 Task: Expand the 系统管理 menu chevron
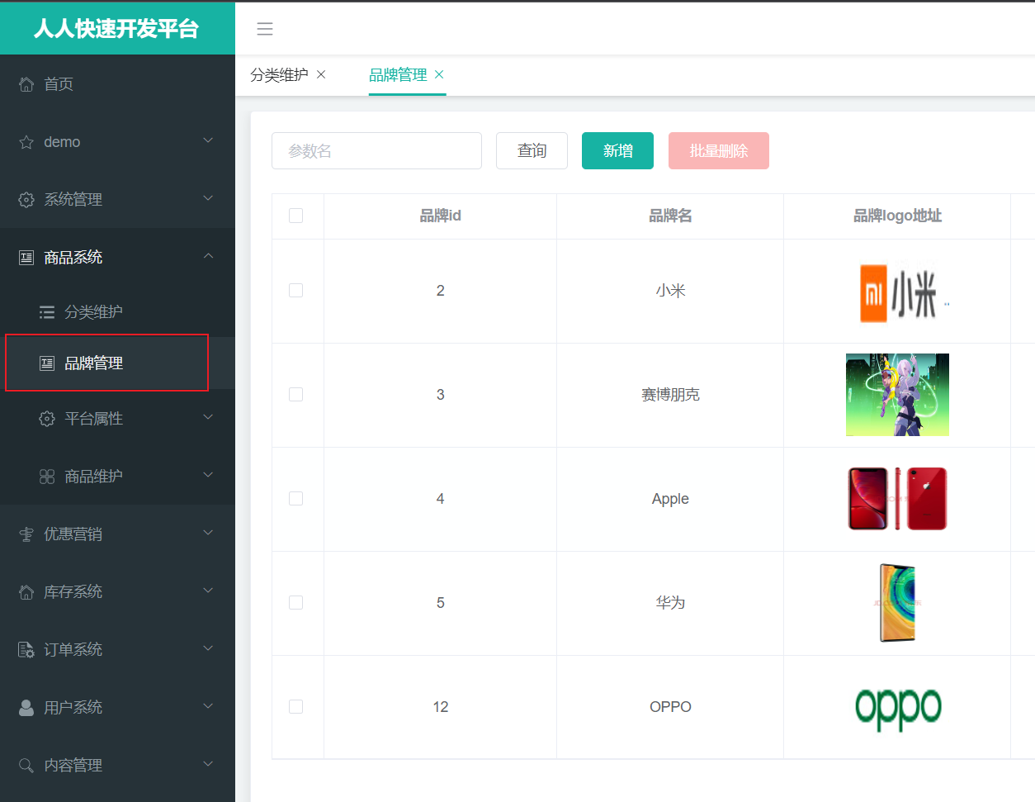coord(208,198)
